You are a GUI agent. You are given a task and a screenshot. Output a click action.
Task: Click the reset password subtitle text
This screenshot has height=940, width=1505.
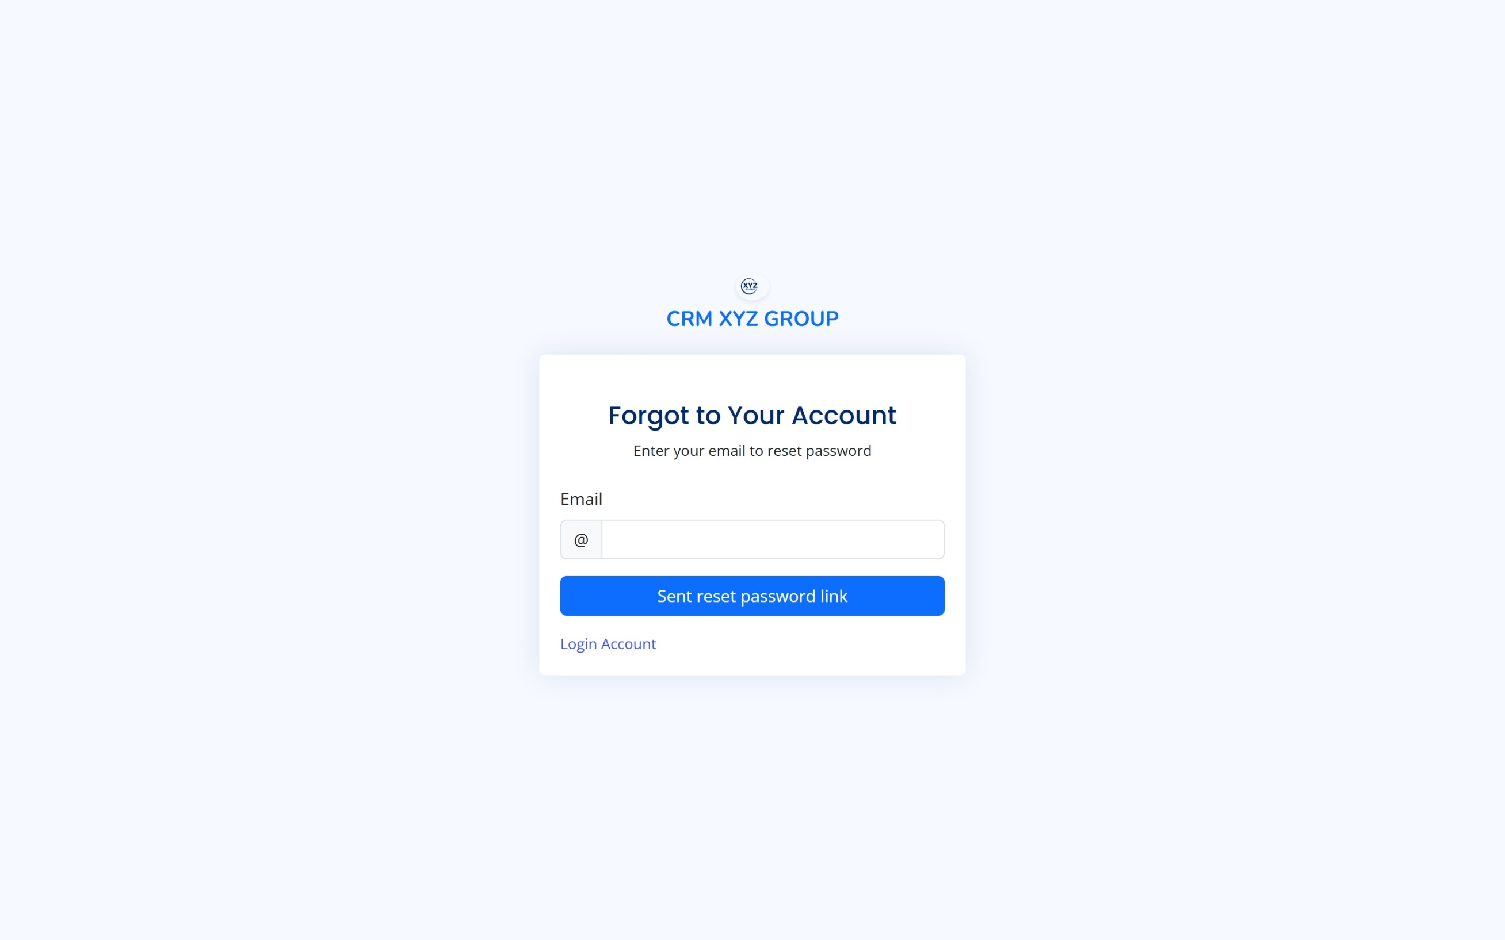point(752,451)
